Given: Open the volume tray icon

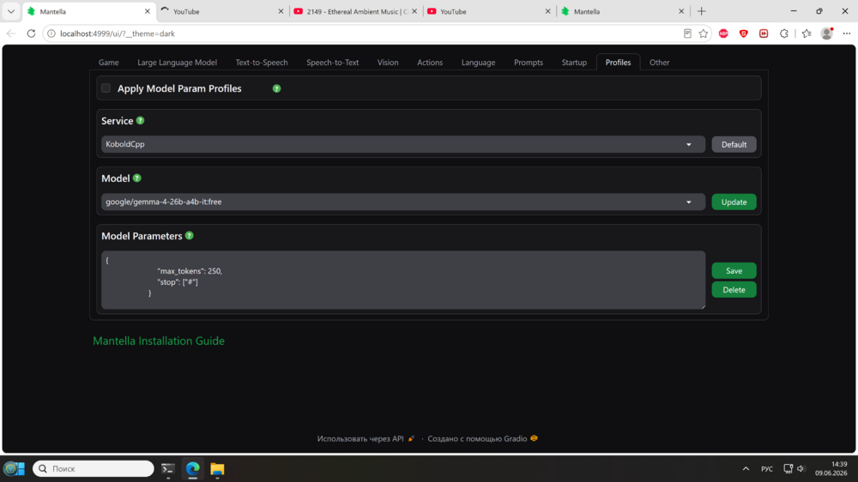Looking at the screenshot, I should click(801, 469).
